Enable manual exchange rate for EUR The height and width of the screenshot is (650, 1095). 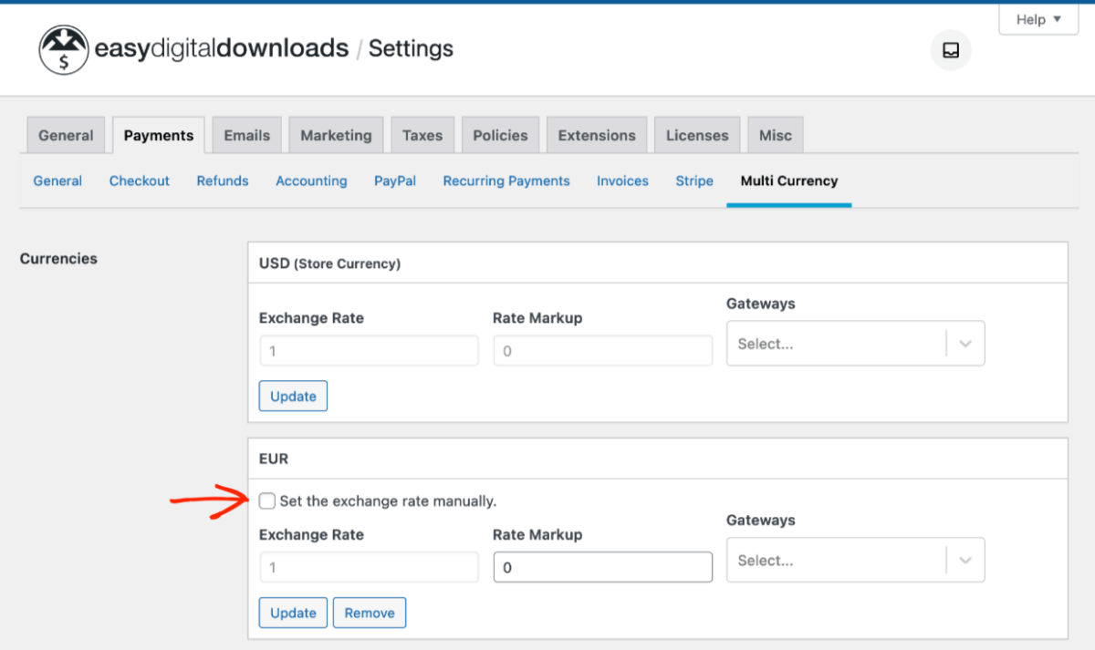(x=266, y=500)
